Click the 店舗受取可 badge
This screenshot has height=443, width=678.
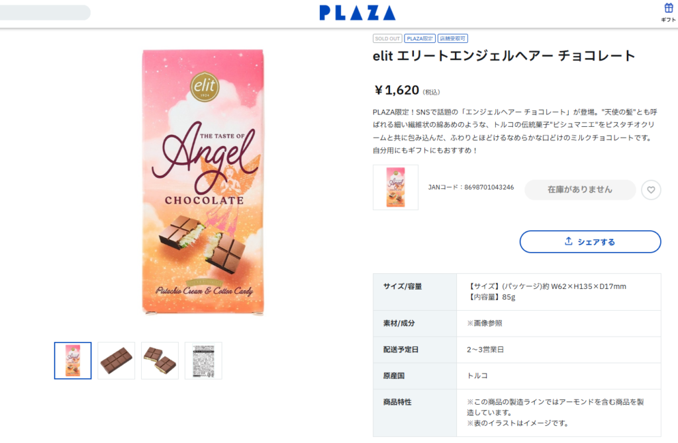pyautogui.click(x=453, y=38)
